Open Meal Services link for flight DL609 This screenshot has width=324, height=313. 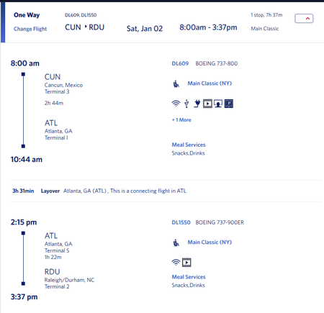click(x=189, y=145)
